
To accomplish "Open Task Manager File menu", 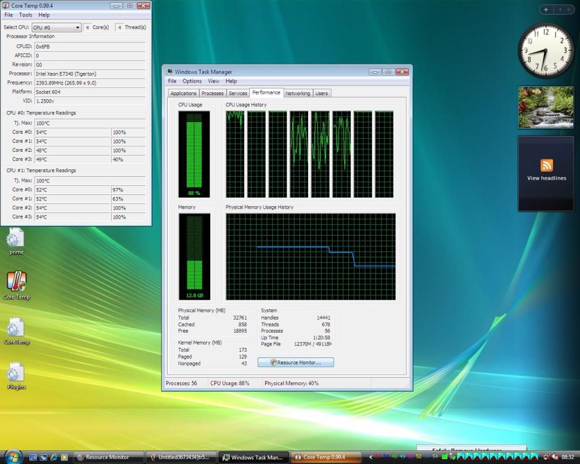I will [x=172, y=81].
